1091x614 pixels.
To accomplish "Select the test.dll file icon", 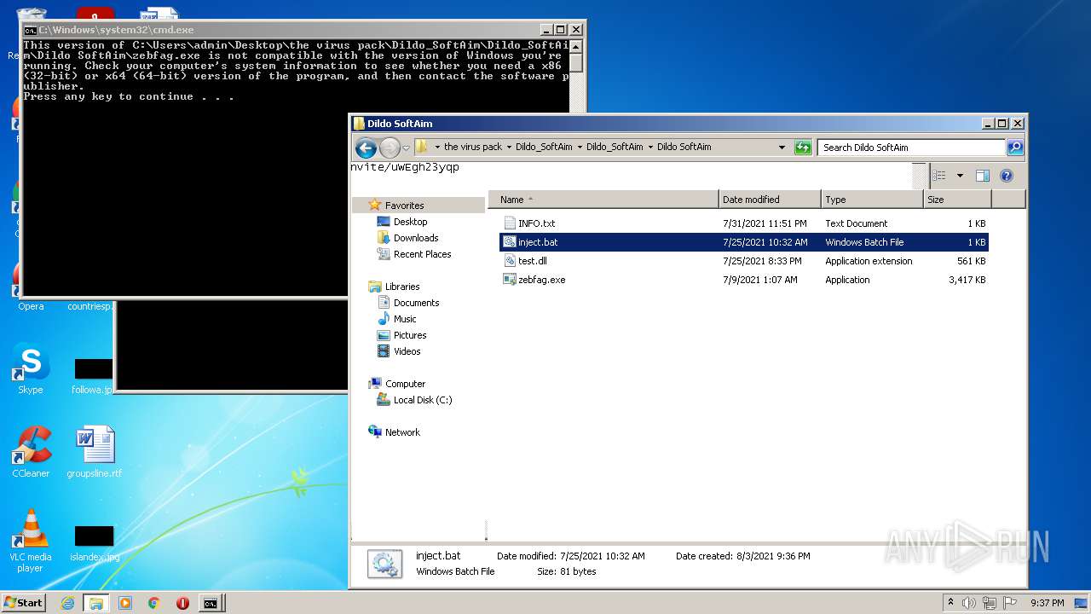I will coord(510,261).
